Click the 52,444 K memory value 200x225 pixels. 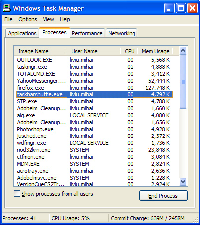coord(159,81)
